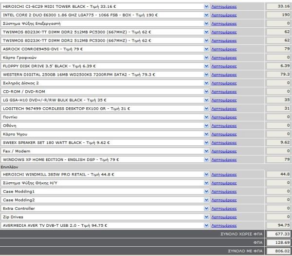Open the LG GSA-H10 DVD writer dropdown
The width and height of the screenshot is (292, 256).
click(x=206, y=100)
